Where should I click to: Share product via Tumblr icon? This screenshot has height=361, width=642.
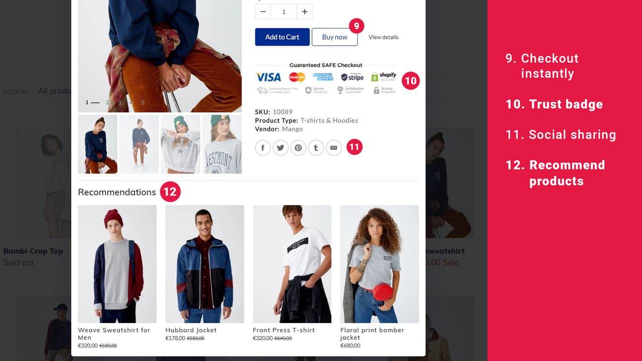pyautogui.click(x=316, y=148)
